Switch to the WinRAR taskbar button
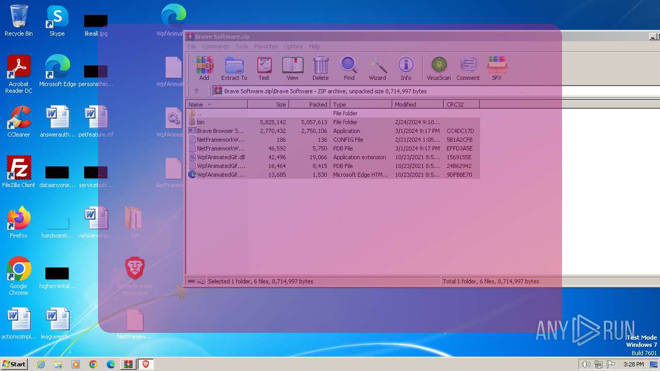This screenshot has width=660, height=371. (x=128, y=364)
